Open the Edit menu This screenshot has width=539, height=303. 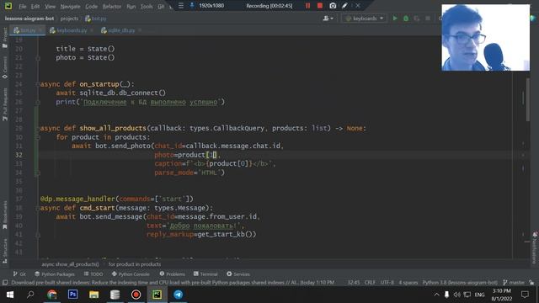coord(35,6)
